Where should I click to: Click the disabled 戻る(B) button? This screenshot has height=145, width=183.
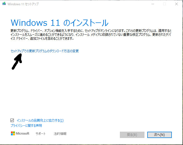[x=132, y=135]
